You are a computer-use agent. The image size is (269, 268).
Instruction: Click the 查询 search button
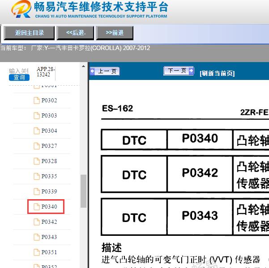point(19,77)
